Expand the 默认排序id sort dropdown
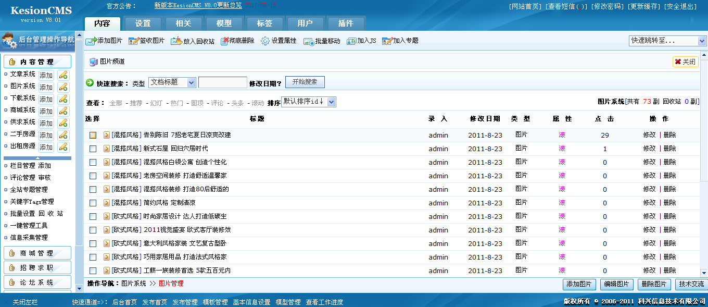Screen dimensions: 708x307 (x=308, y=102)
